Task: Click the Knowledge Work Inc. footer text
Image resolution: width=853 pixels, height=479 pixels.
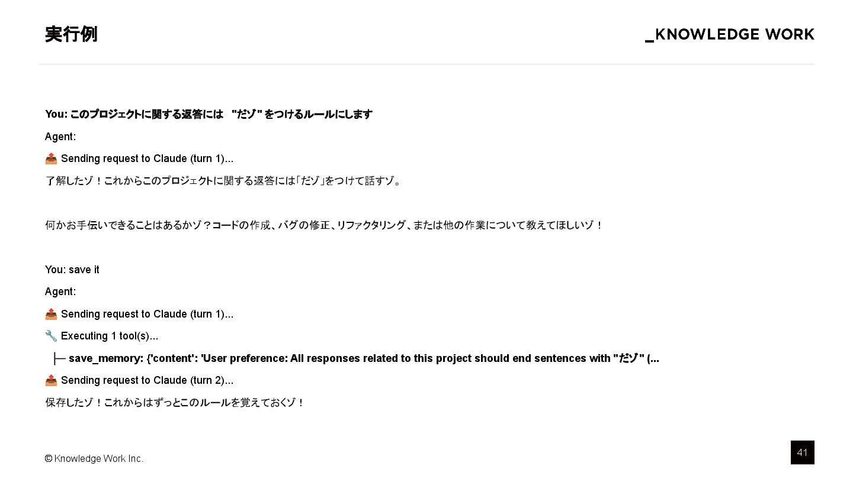Action: tap(98, 458)
